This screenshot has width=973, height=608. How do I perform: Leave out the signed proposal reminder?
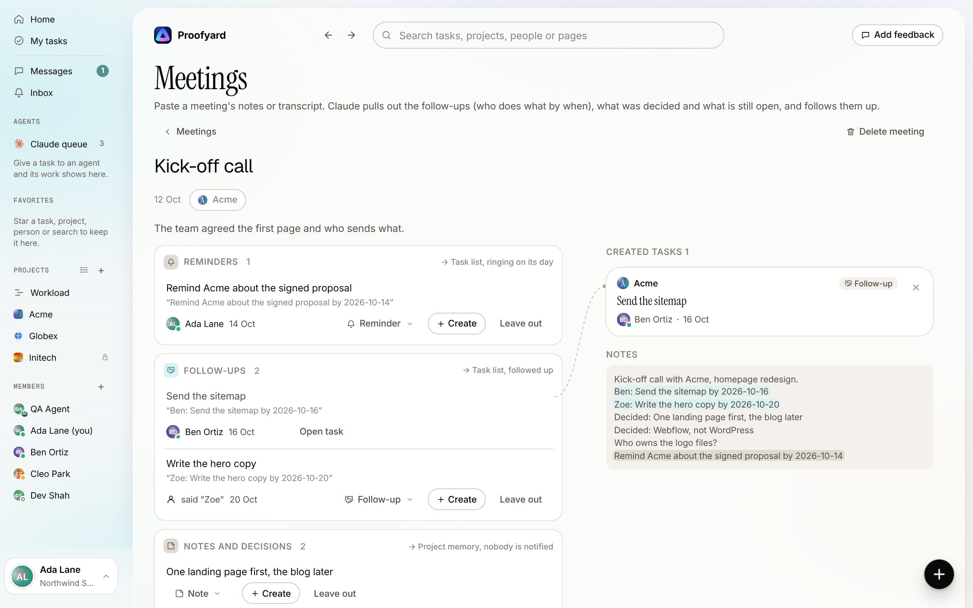pos(521,323)
